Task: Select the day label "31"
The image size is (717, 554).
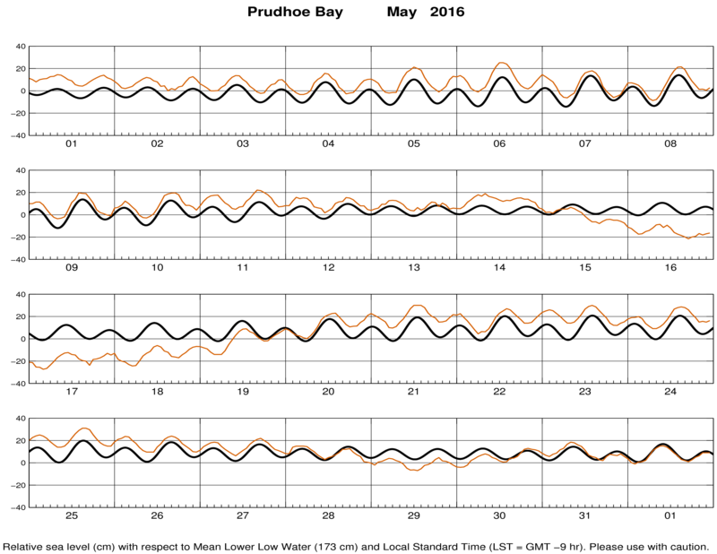Action: 585,515
